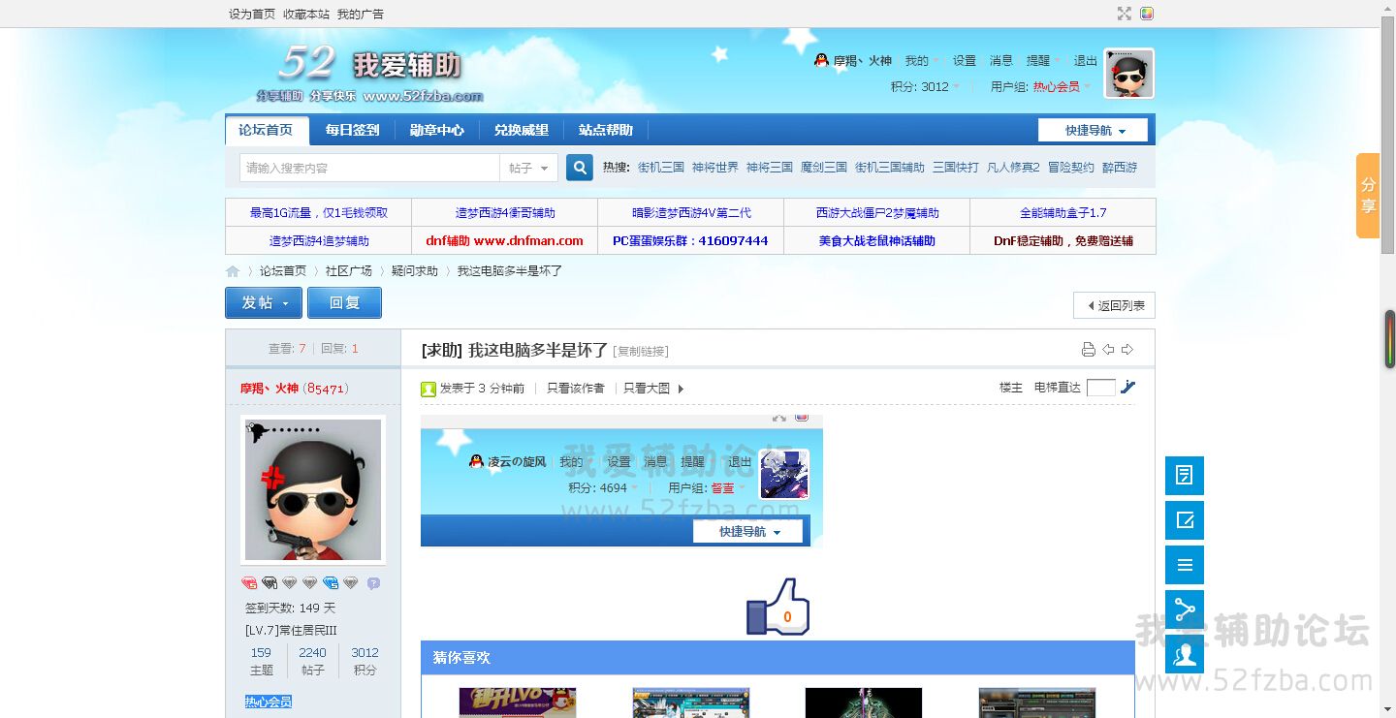Click the fullscreen expand icon at top

coord(1124,14)
